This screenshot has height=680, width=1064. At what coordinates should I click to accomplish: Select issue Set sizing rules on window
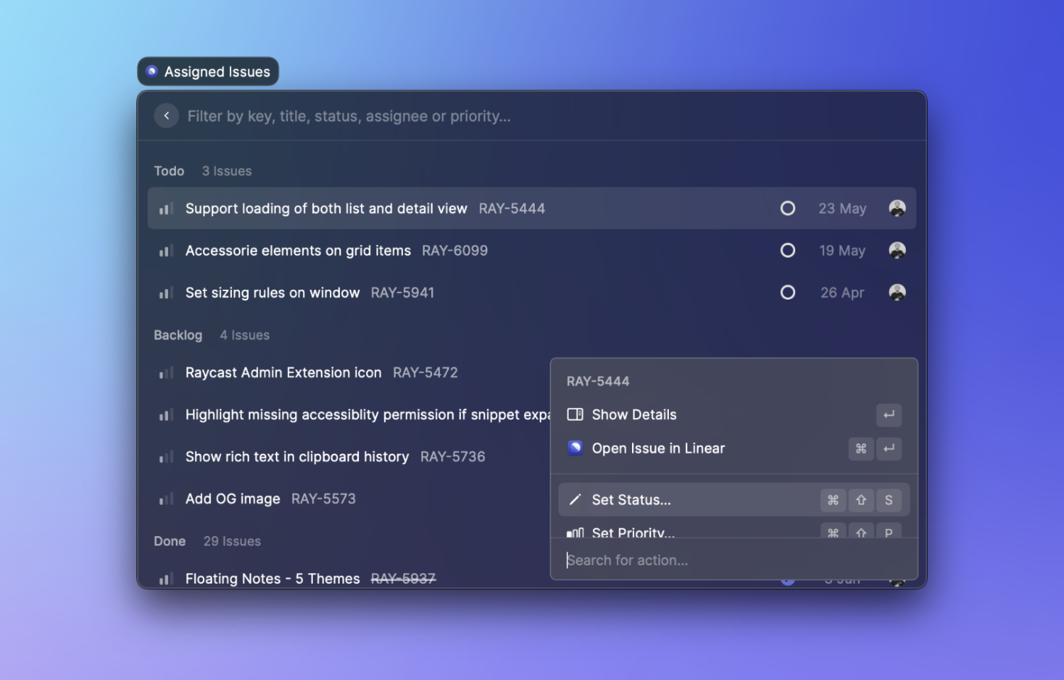point(531,293)
